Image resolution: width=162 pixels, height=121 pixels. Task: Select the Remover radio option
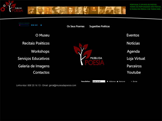(118, 82)
